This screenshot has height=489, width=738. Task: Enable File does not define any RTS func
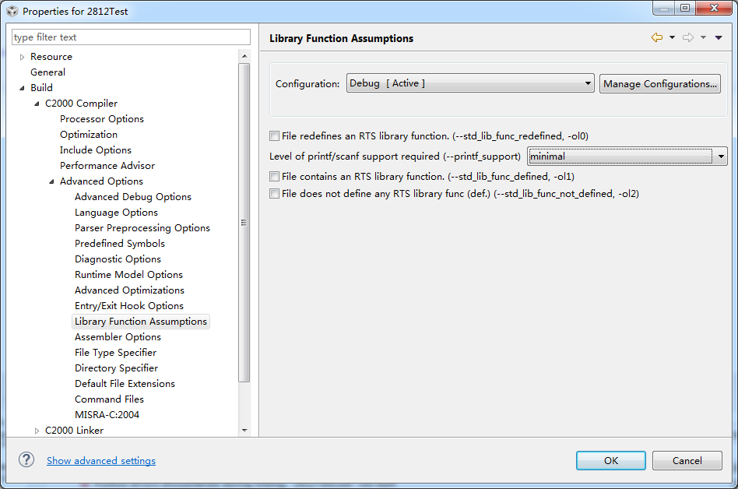point(274,193)
